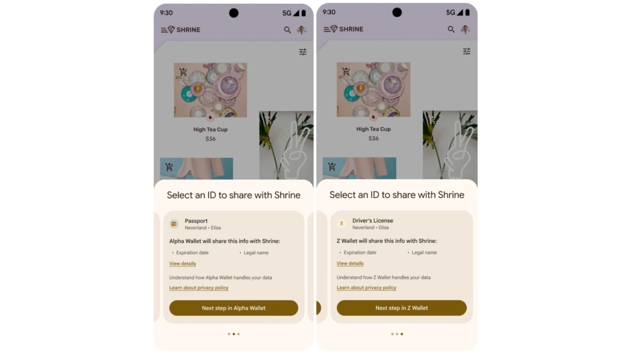Open profile avatar on right phone
Image resolution: width=629 pixels, height=354 pixels.
[x=465, y=29]
